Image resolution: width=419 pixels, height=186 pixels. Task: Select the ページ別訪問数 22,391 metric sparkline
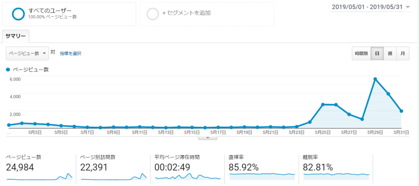click(114, 177)
